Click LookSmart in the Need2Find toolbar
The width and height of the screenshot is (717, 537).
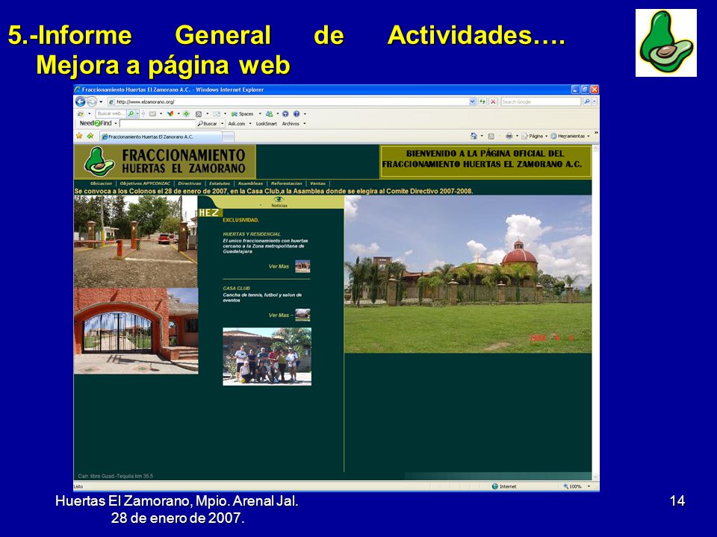pyautogui.click(x=266, y=123)
